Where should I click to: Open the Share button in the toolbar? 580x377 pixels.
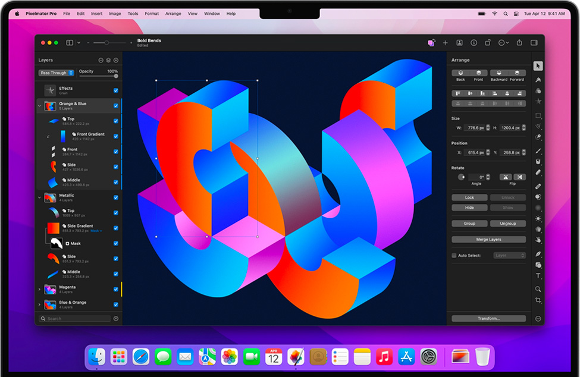[519, 43]
